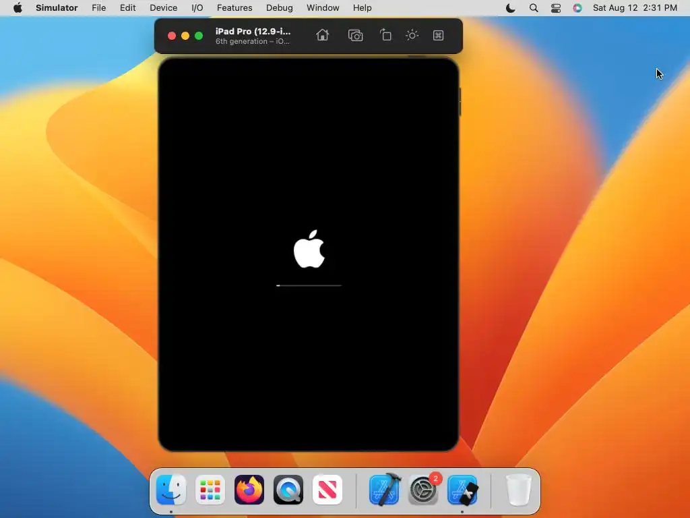
Task: Click the date and time display
Action: pos(635,8)
